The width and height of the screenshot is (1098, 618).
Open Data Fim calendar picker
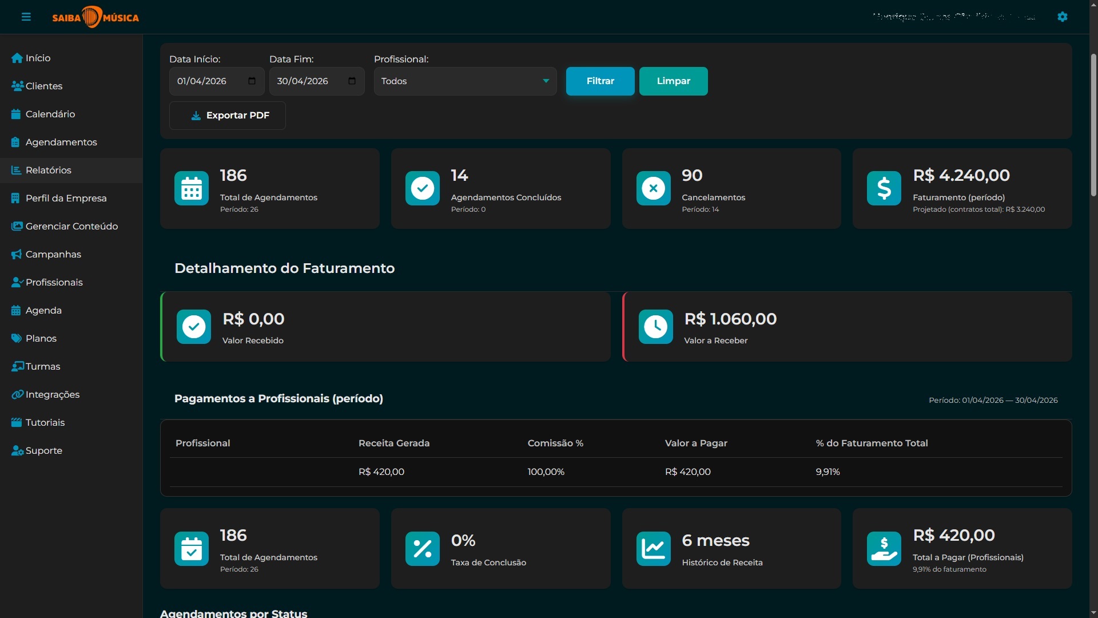(352, 81)
